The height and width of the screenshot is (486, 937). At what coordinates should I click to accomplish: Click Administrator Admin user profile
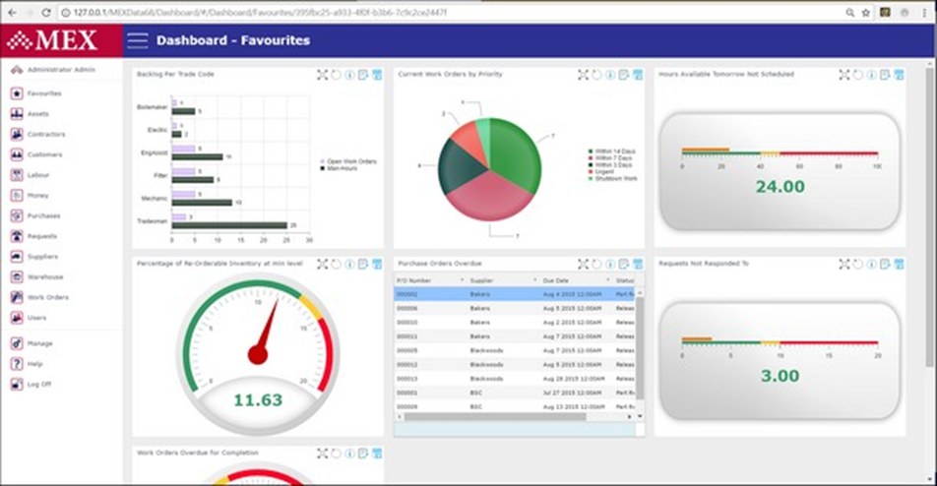[54, 70]
